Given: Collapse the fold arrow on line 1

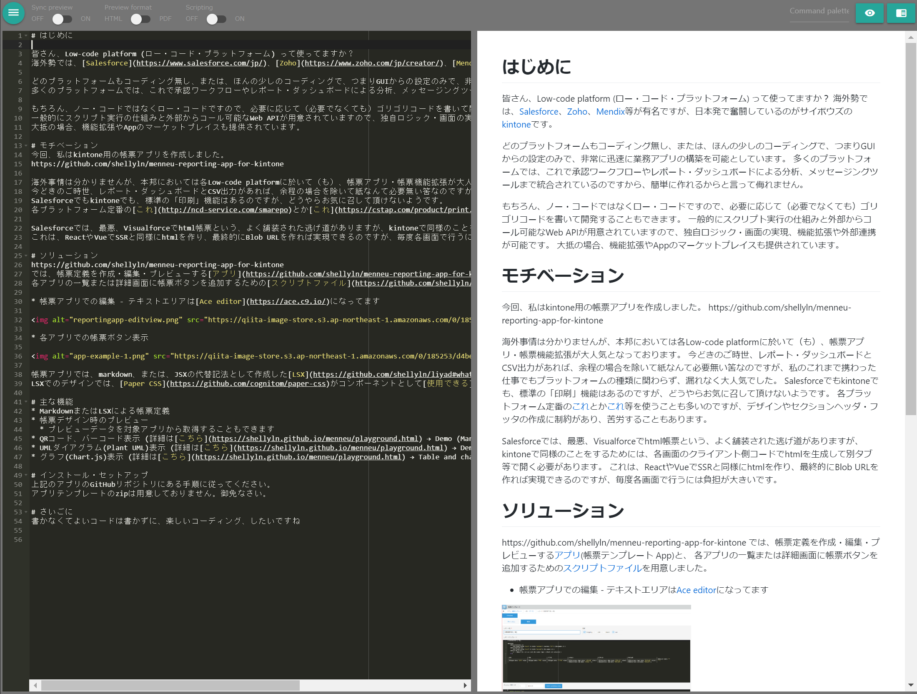Looking at the screenshot, I should tap(26, 36).
